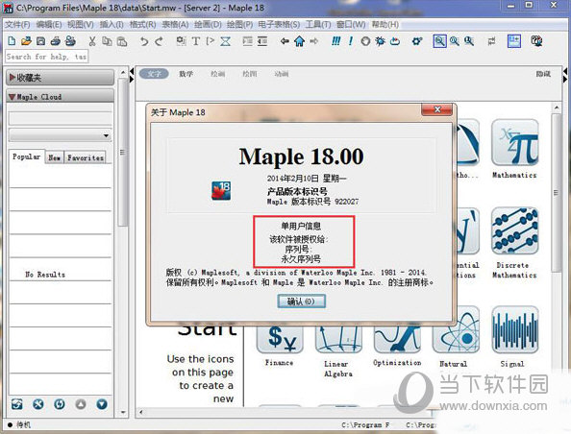The height and width of the screenshot is (434, 571).
Task: Open options with the gear icon in the toolbar
Action: (417, 41)
